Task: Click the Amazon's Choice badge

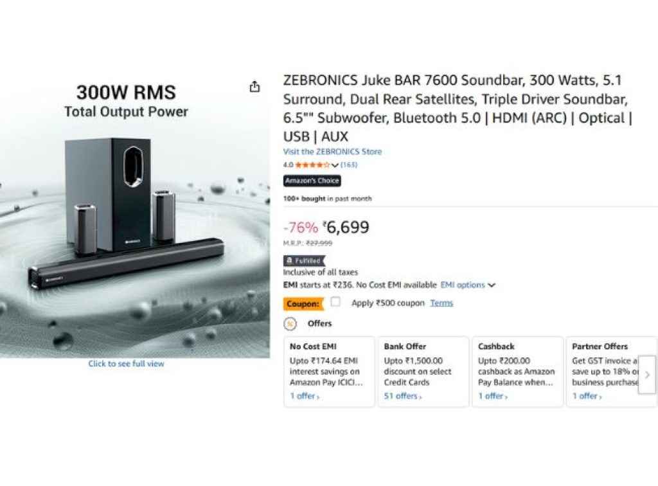Action: pyautogui.click(x=312, y=181)
